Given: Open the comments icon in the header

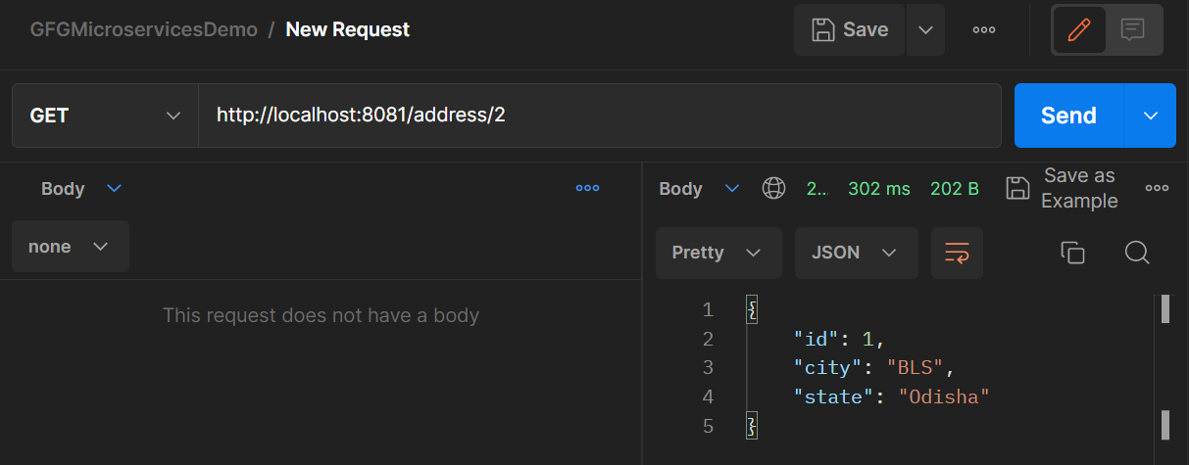Looking at the screenshot, I should tap(1133, 30).
